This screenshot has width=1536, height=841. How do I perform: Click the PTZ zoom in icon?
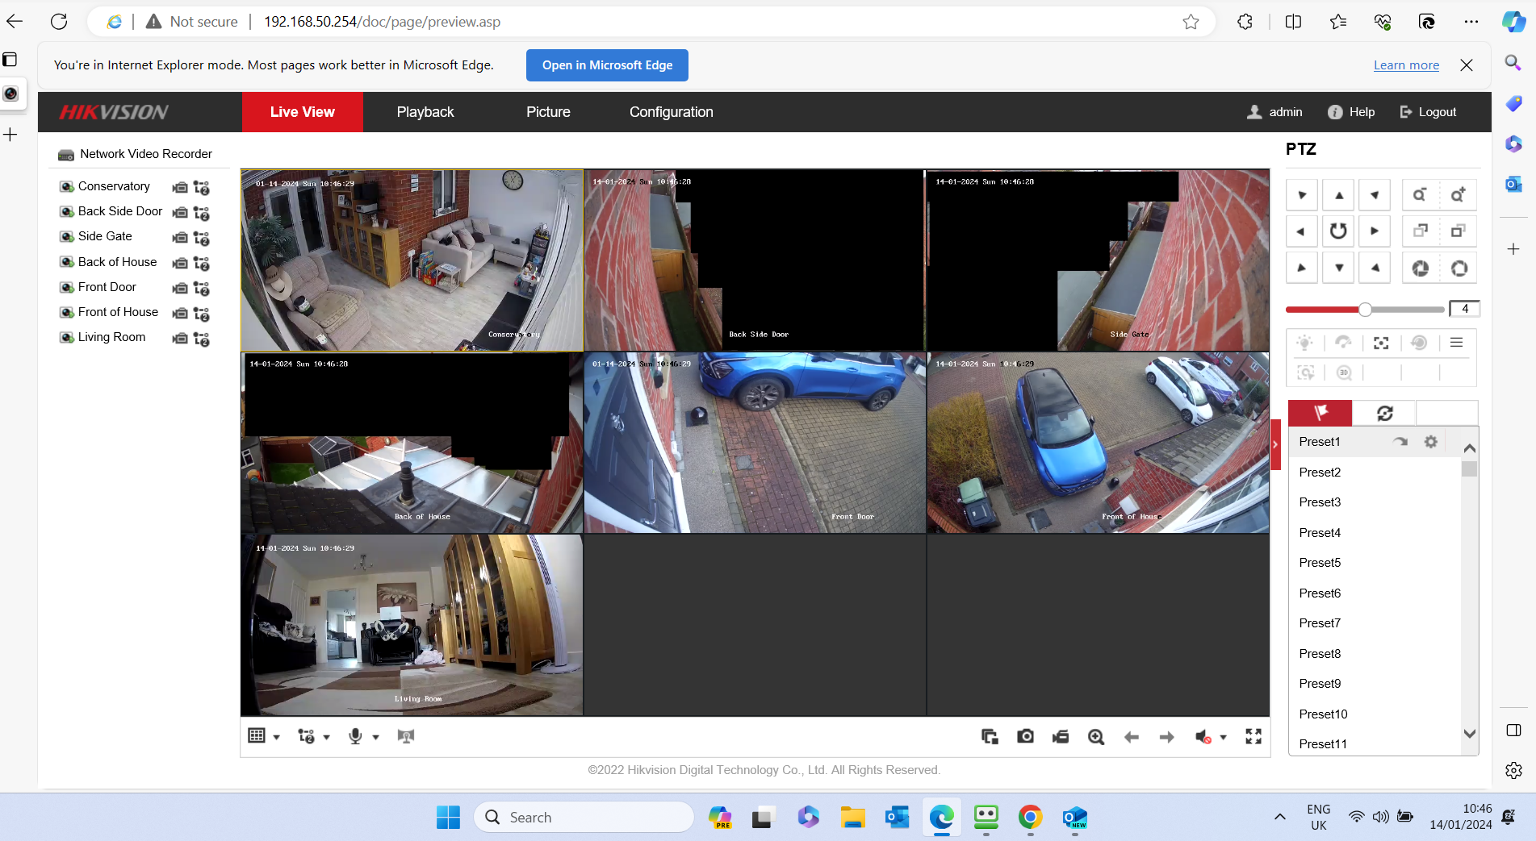(1457, 195)
